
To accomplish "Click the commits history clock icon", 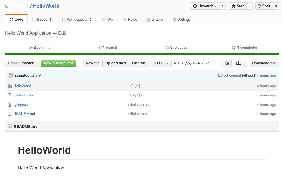I will 30,48.
